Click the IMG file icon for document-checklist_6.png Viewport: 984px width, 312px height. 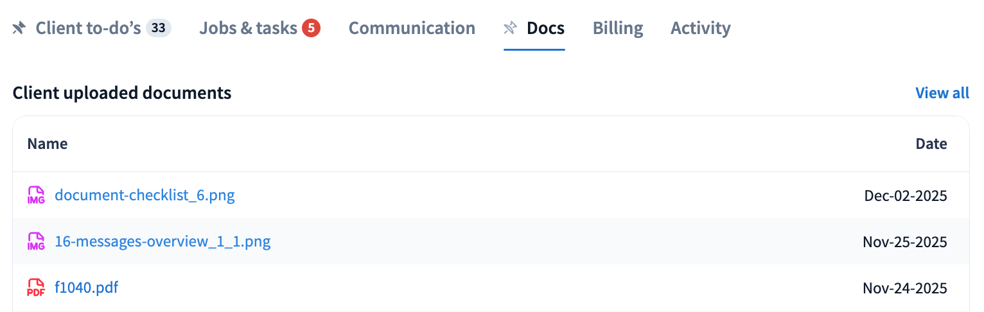pos(36,195)
